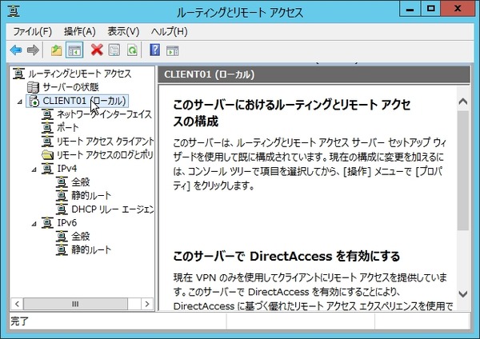Click heading このサーバーで DirectAccess を有効にする
The height and width of the screenshot is (339, 480).
286,256
